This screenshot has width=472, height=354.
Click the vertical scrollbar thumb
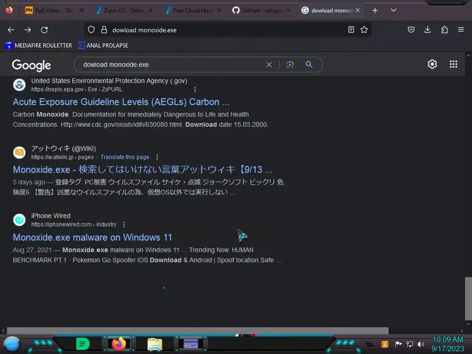point(468,299)
